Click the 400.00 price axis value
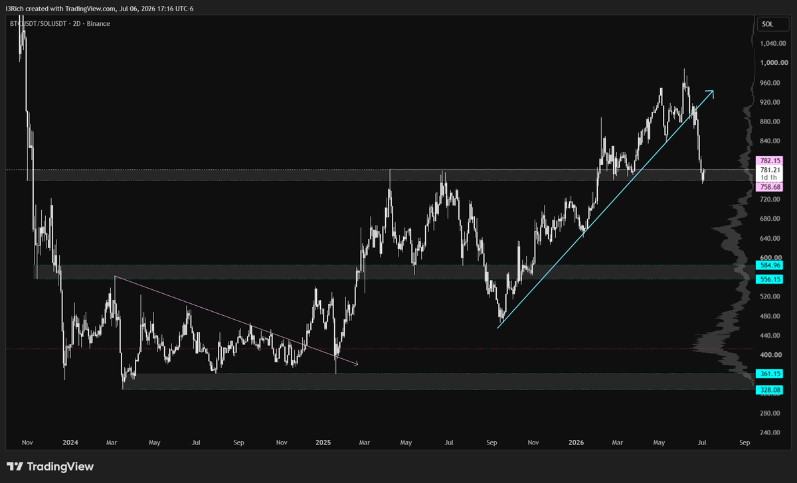This screenshot has width=797, height=483. 770,355
